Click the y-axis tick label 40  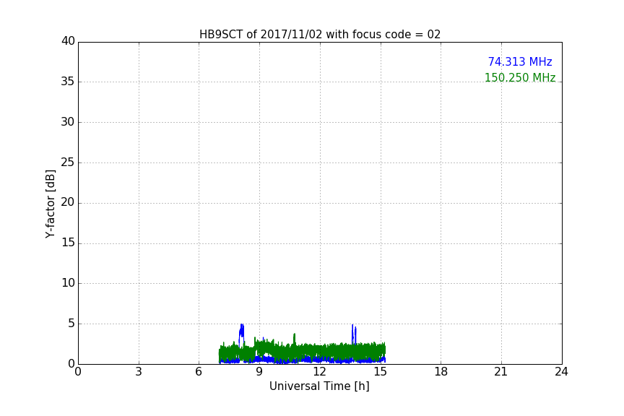coord(68,41)
